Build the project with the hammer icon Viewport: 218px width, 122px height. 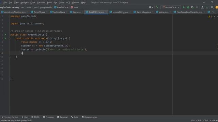[157, 7]
